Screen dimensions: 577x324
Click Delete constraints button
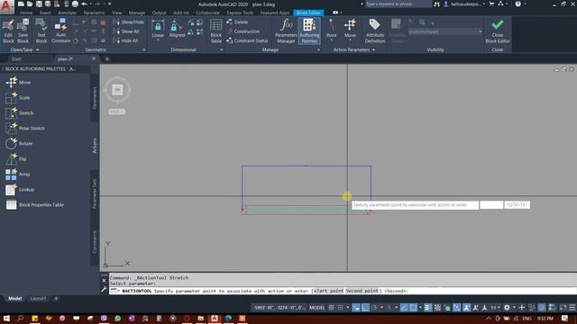[237, 22]
